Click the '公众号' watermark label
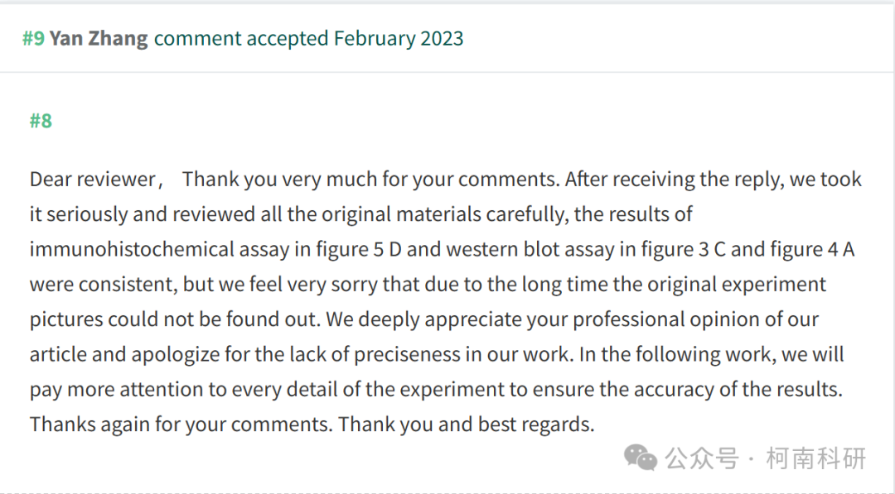Screen dimensions: 895x494 coord(703,458)
